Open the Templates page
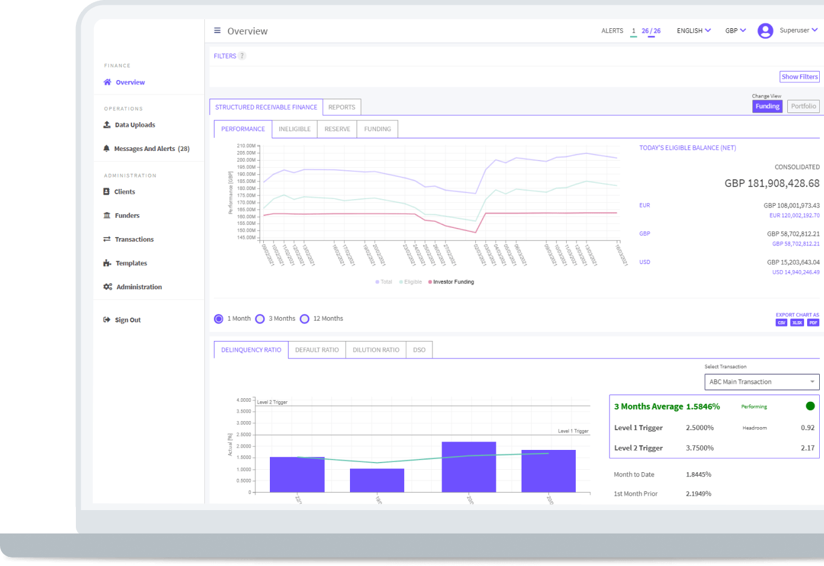The height and width of the screenshot is (566, 824). [131, 263]
